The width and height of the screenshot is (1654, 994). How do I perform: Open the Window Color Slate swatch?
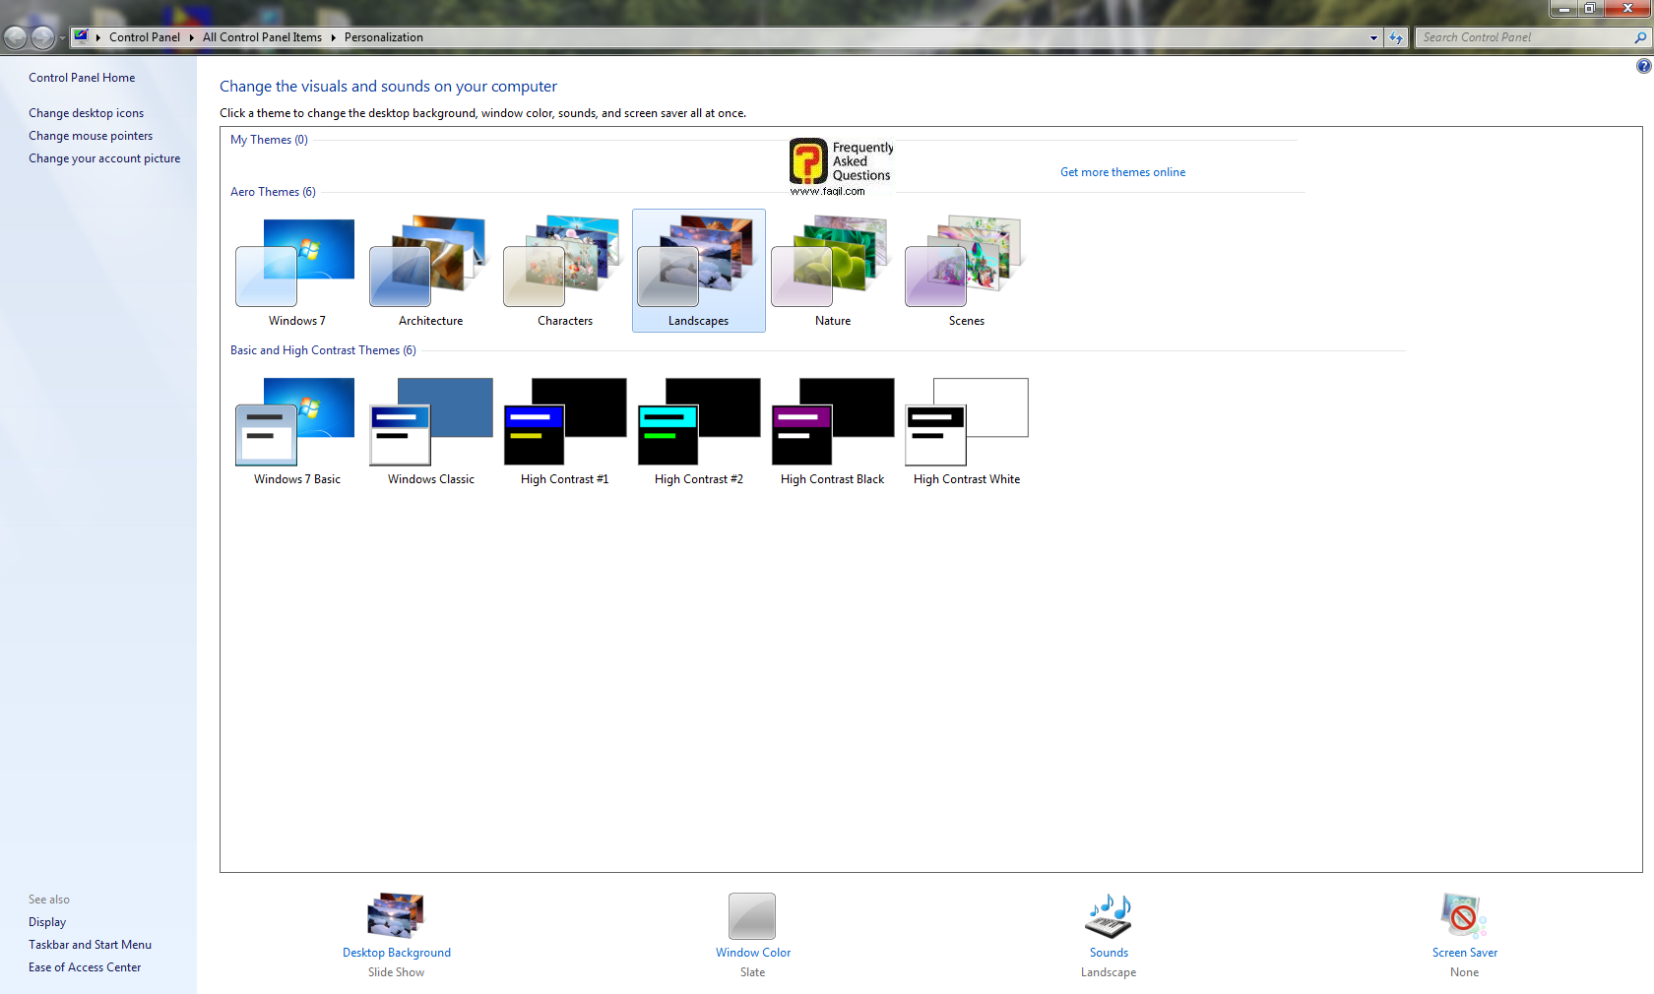coord(752,915)
